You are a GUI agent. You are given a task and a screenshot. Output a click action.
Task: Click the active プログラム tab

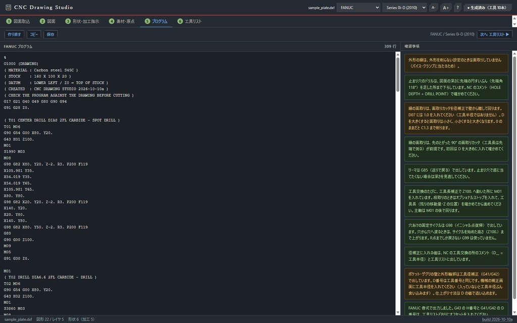(156, 21)
